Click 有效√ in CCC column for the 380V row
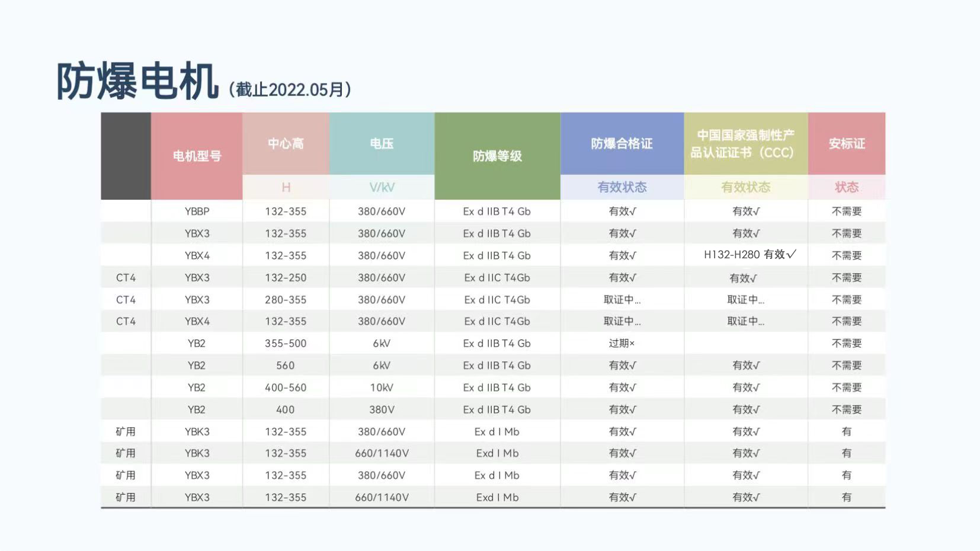The height and width of the screenshot is (551, 980). point(745,409)
